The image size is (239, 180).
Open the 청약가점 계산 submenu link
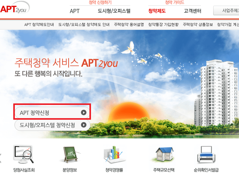pos(228,24)
